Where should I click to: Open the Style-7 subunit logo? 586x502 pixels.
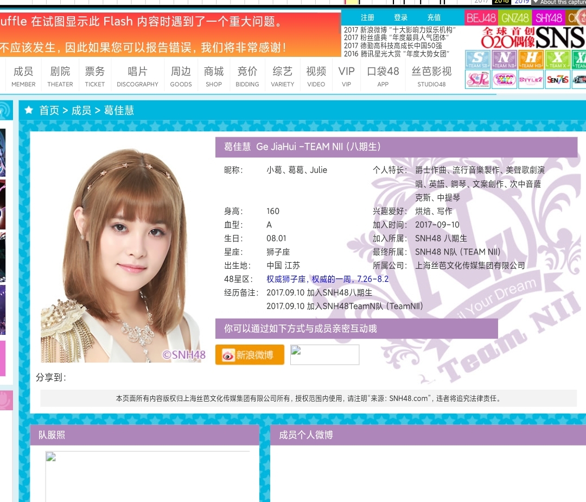[x=531, y=79]
